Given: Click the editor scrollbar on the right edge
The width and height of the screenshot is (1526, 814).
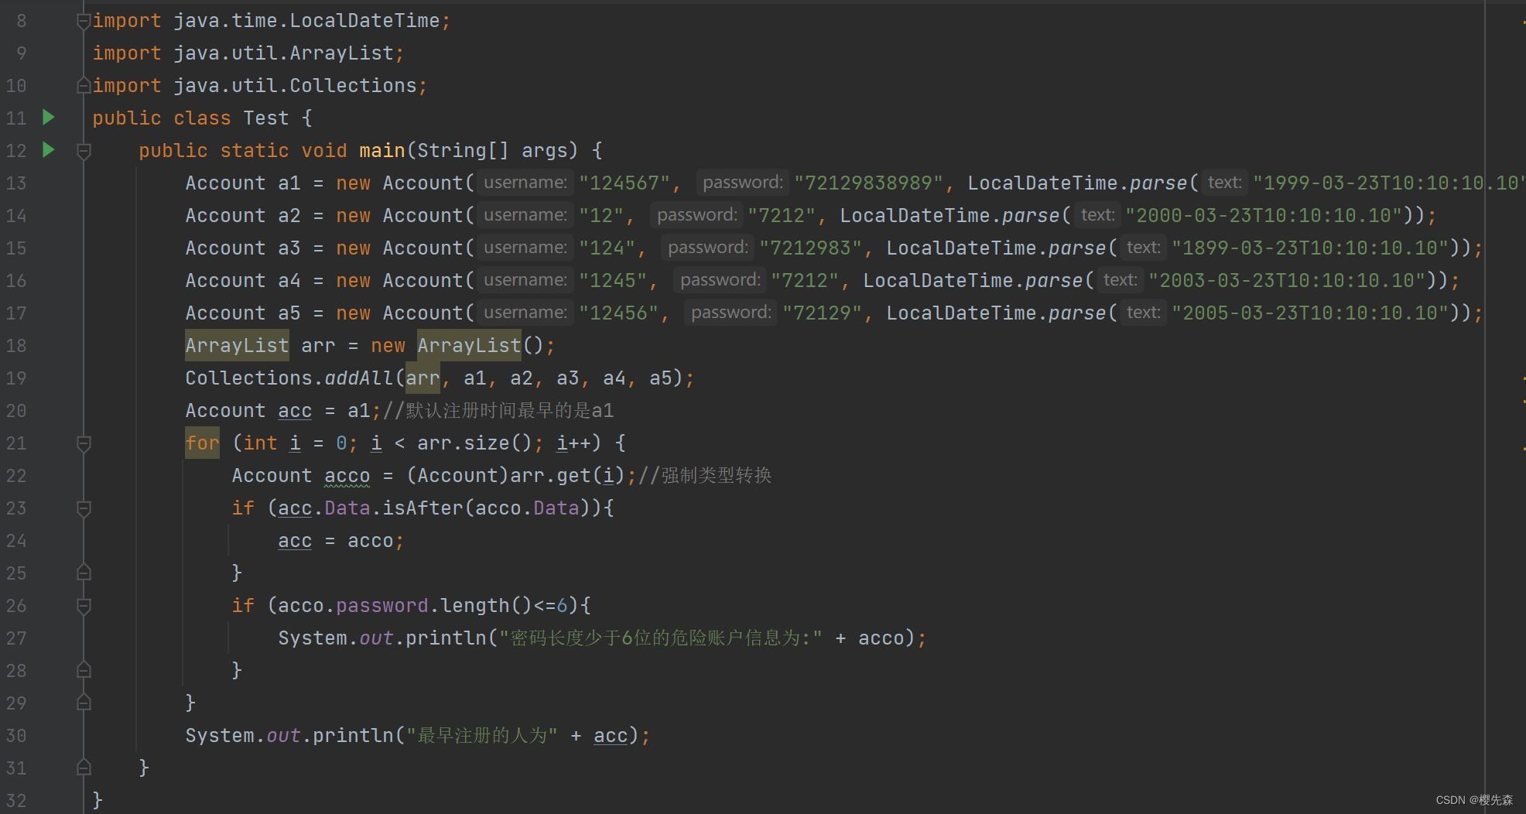Looking at the screenshot, I should tap(1521, 387).
